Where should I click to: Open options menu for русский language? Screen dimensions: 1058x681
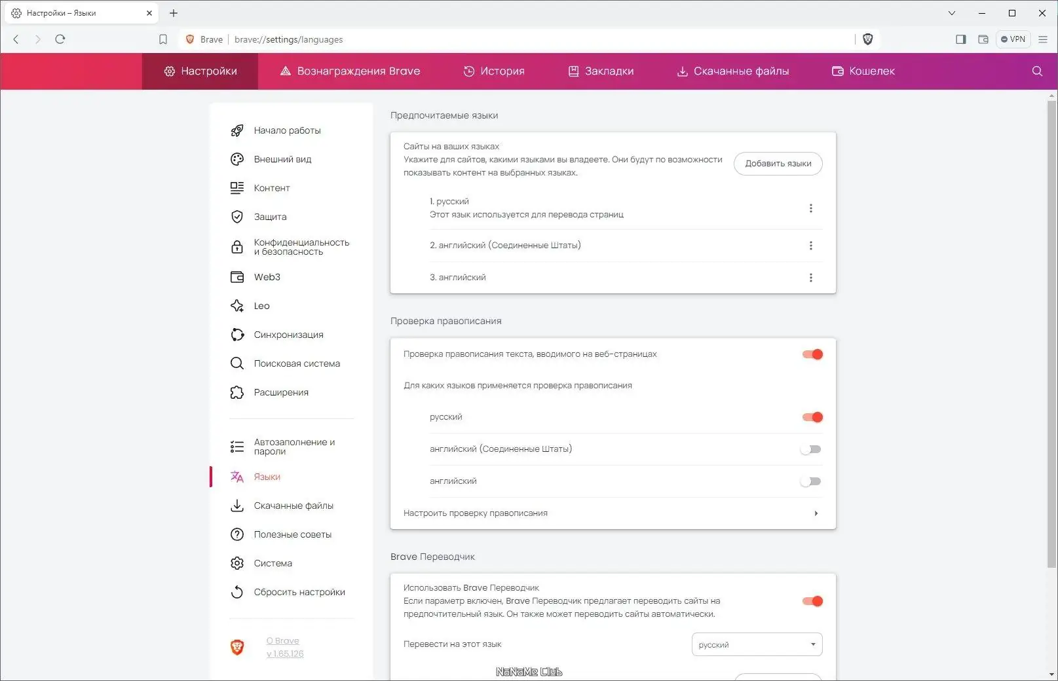(x=811, y=208)
